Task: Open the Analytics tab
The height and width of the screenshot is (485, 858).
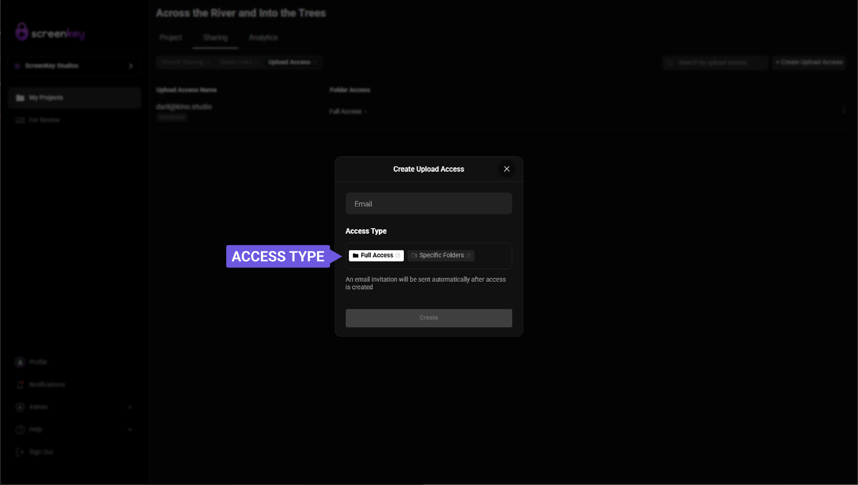Action: point(263,38)
